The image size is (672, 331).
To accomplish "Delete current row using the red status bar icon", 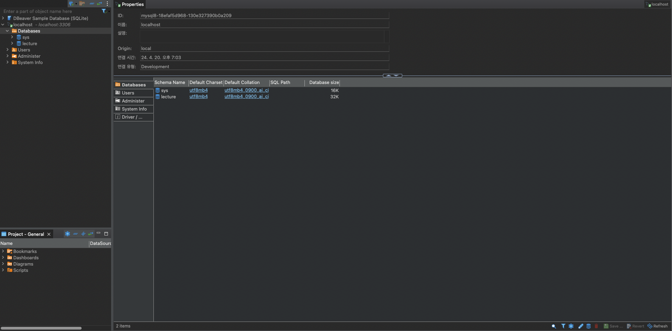I will pos(596,326).
